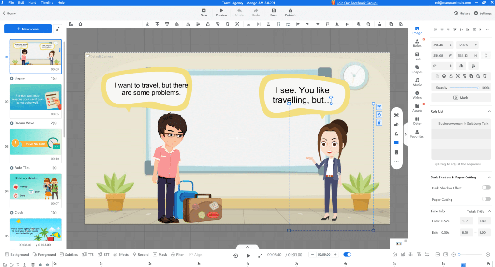Click the Publish icon in top toolbar
495x267 pixels.
[x=290, y=10]
